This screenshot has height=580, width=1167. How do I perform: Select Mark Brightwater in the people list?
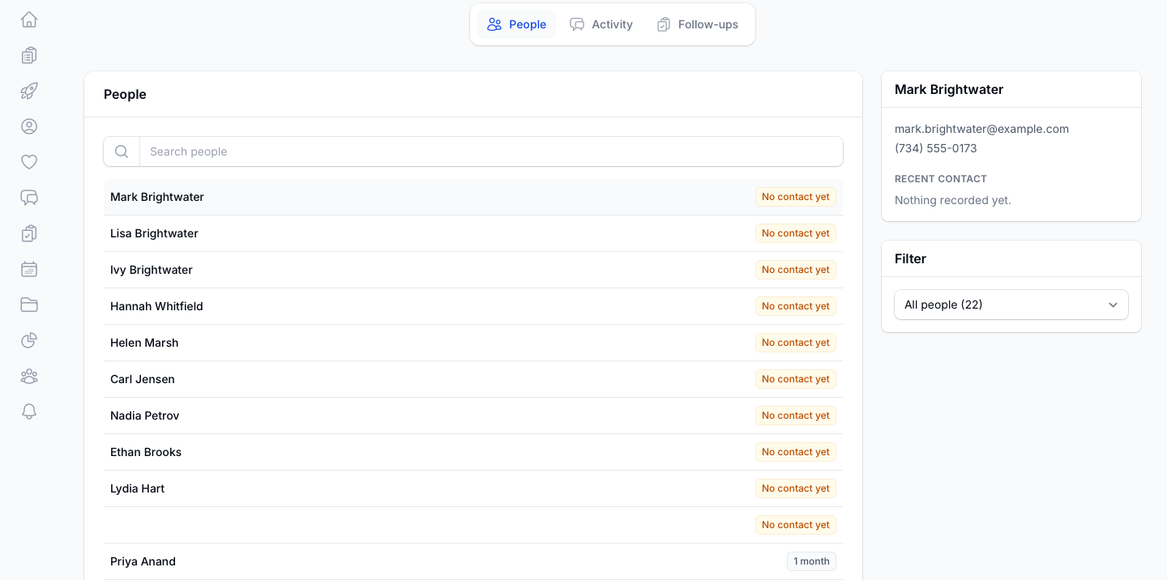(473, 197)
